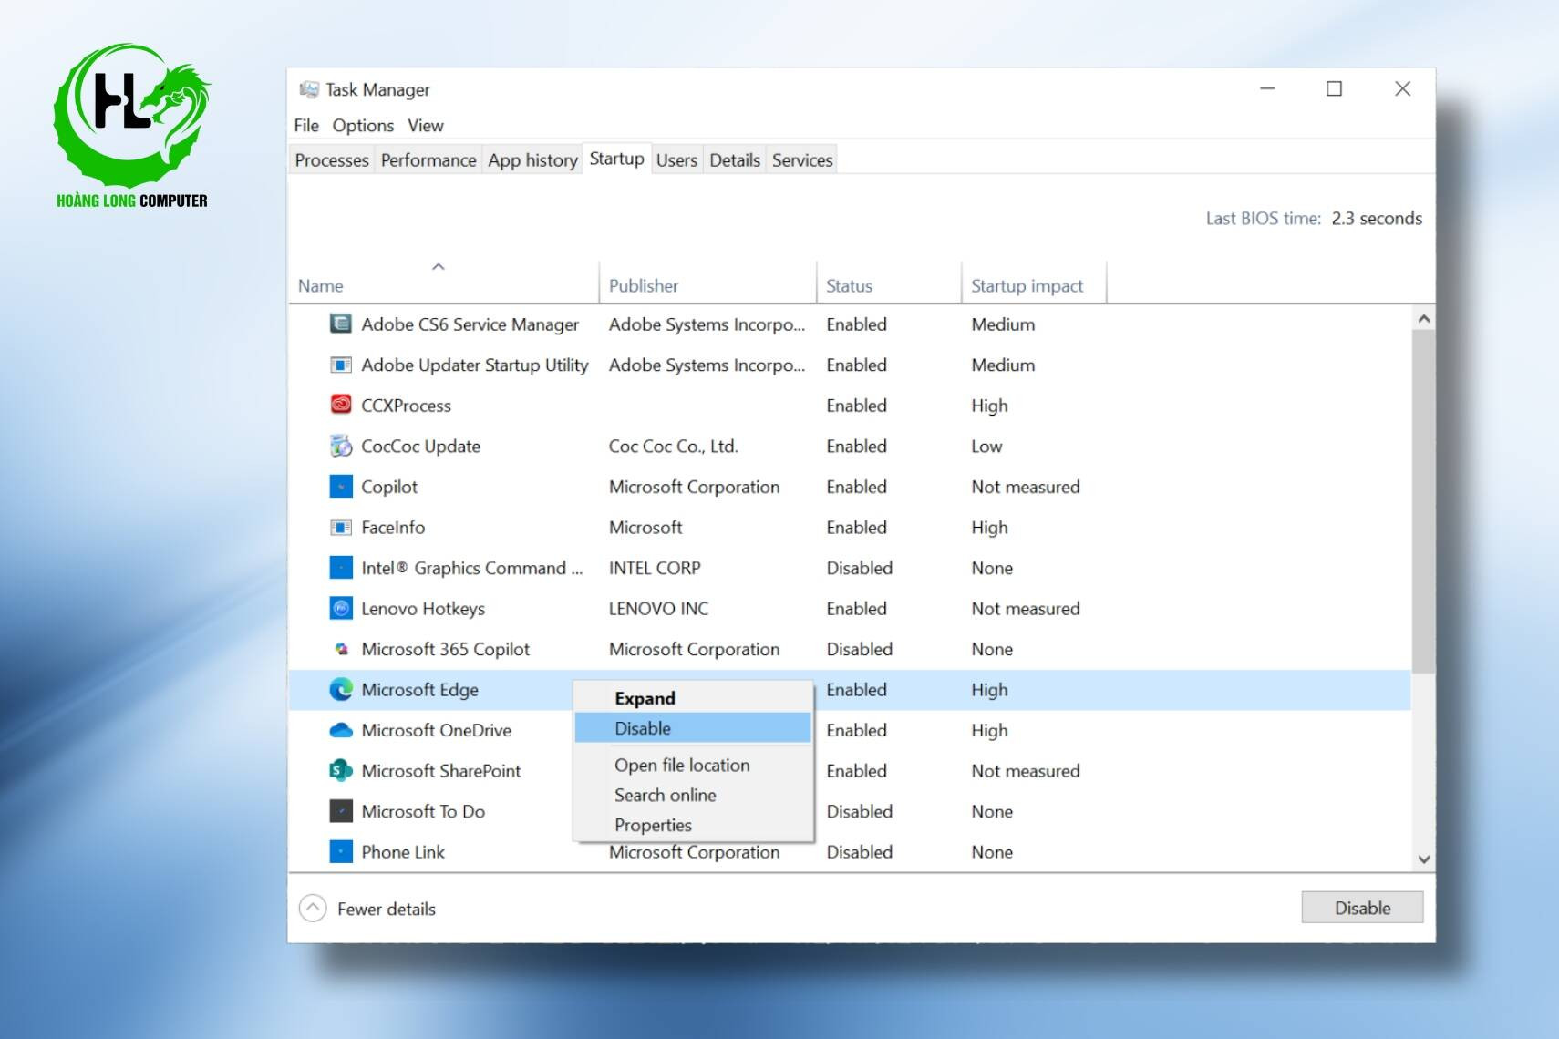1559x1039 pixels.
Task: Maximize the Task Manager window
Action: click(1334, 88)
